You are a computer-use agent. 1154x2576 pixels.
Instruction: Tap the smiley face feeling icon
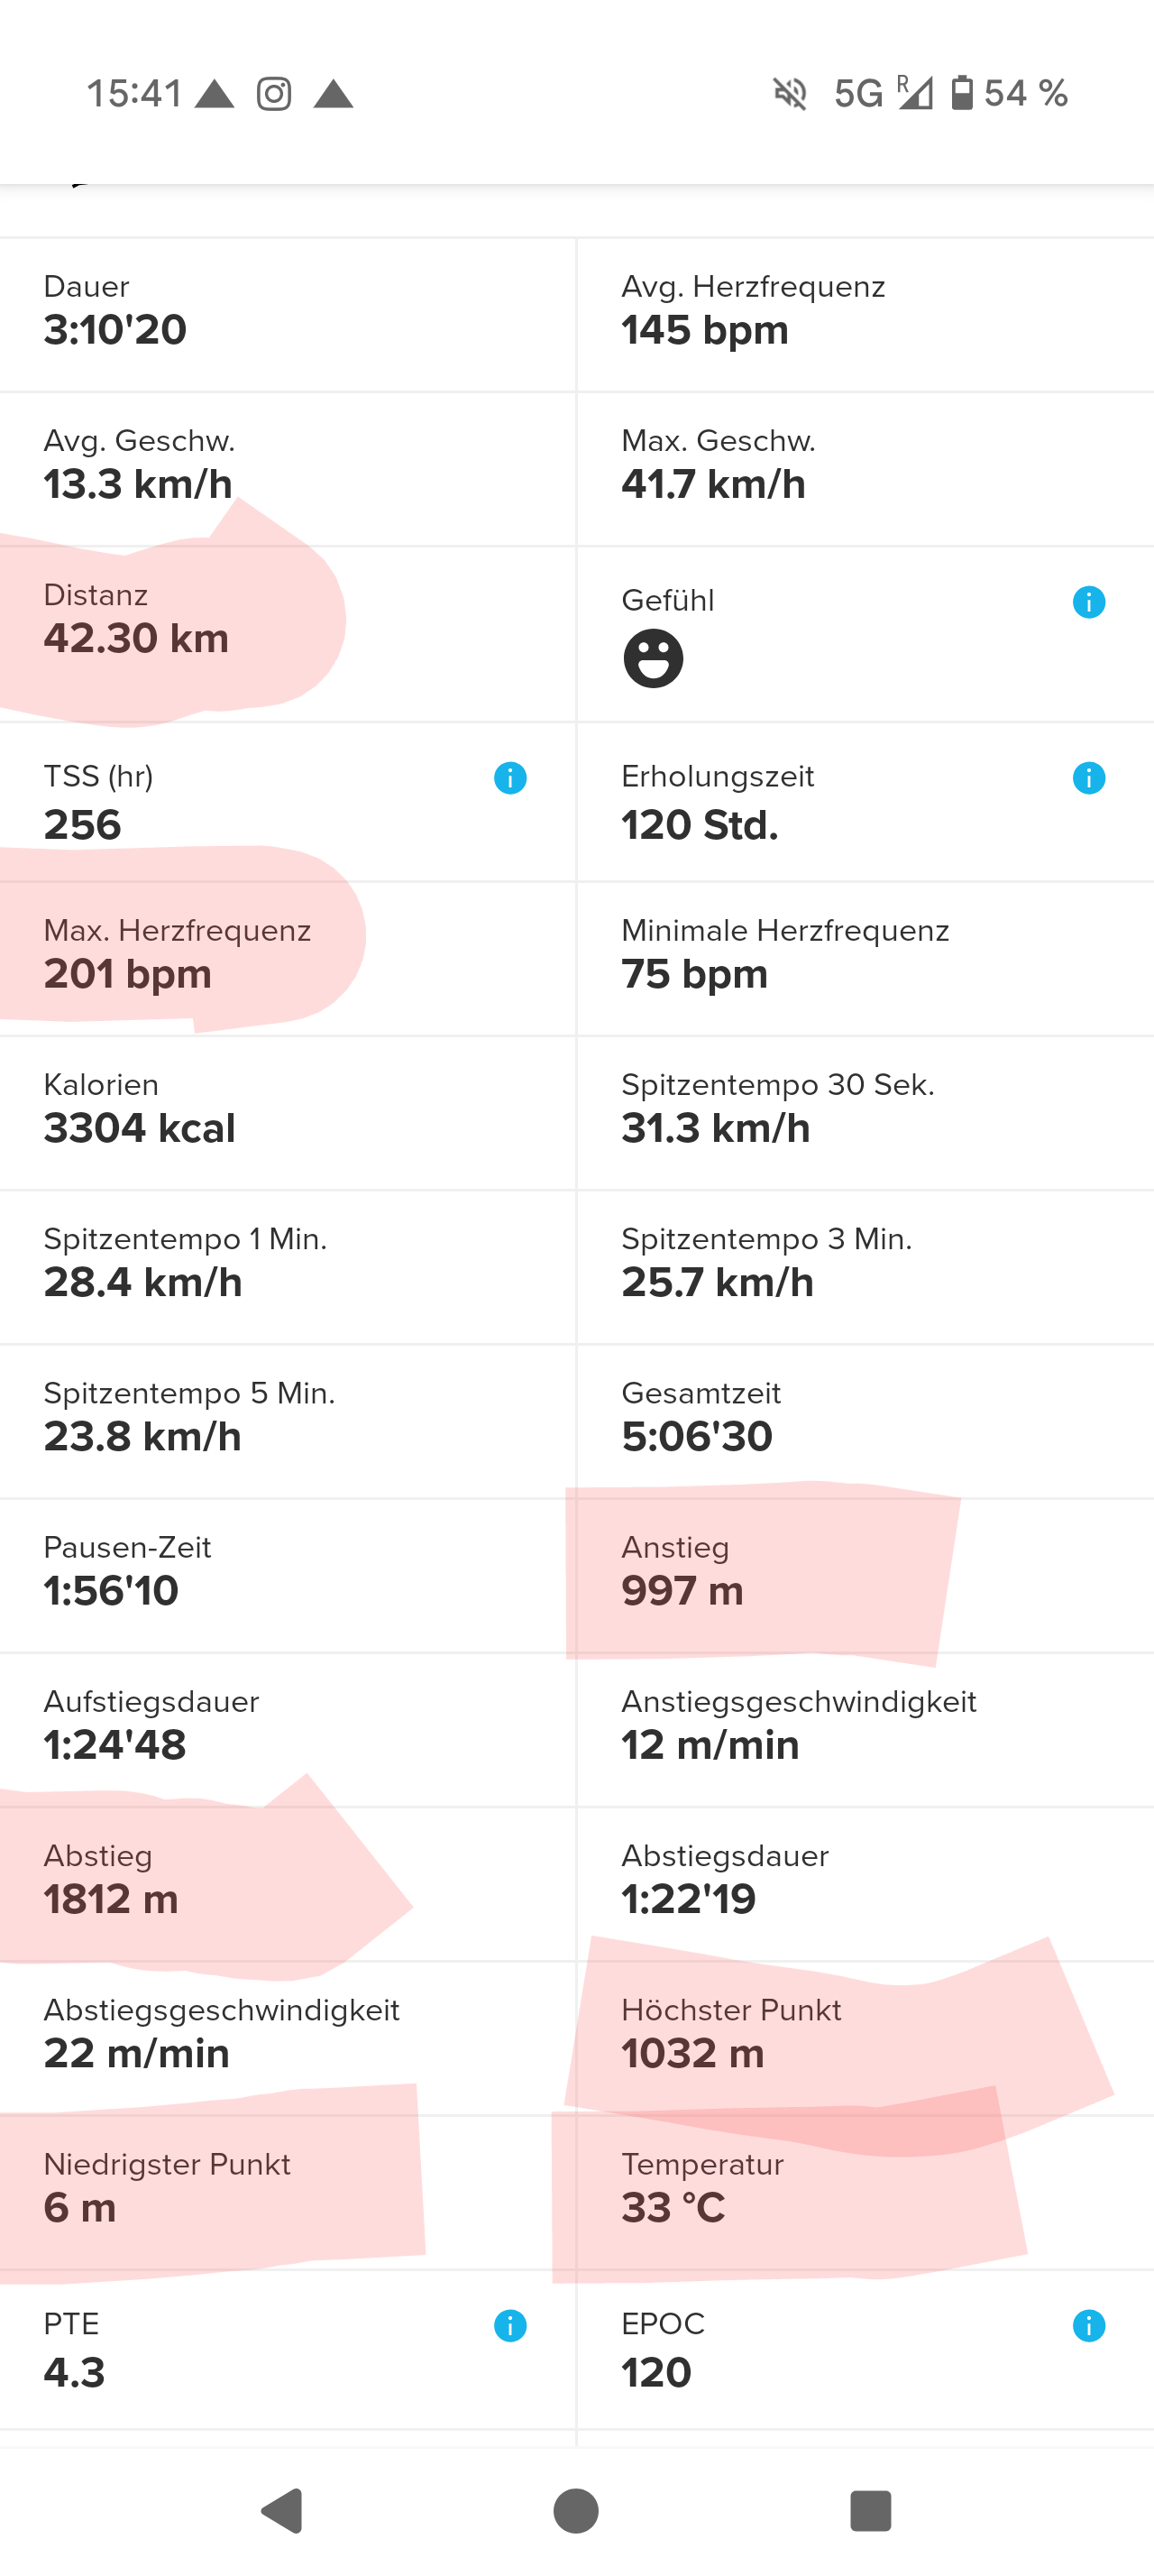pos(654,658)
